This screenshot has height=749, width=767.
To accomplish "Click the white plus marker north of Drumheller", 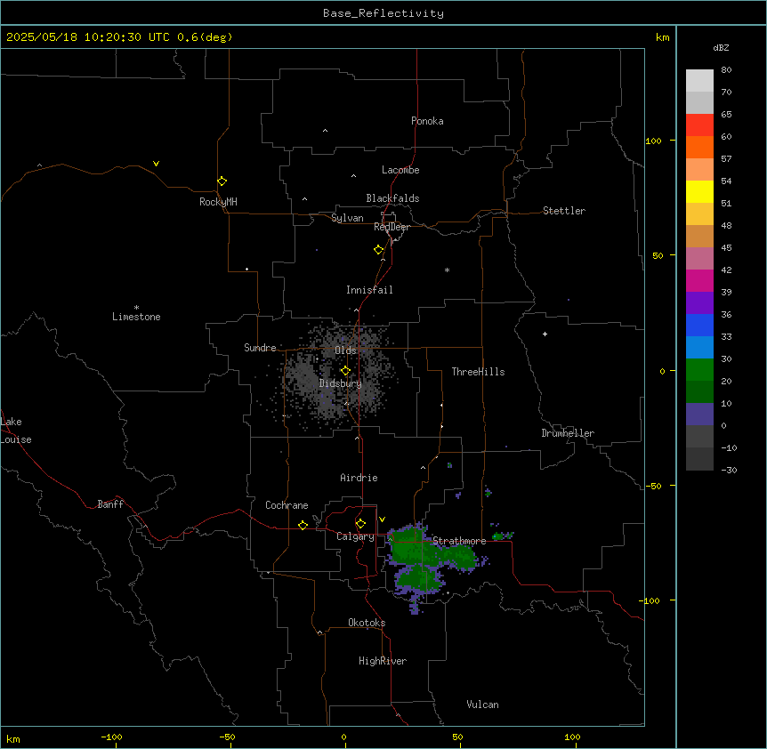I will tap(545, 334).
